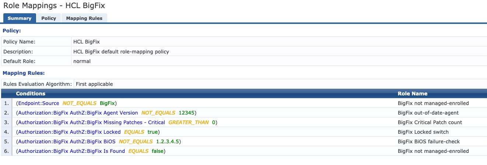This screenshot has width=487, height=165.
Task: Select the BigFix Is Found condition
Action: click(91, 151)
